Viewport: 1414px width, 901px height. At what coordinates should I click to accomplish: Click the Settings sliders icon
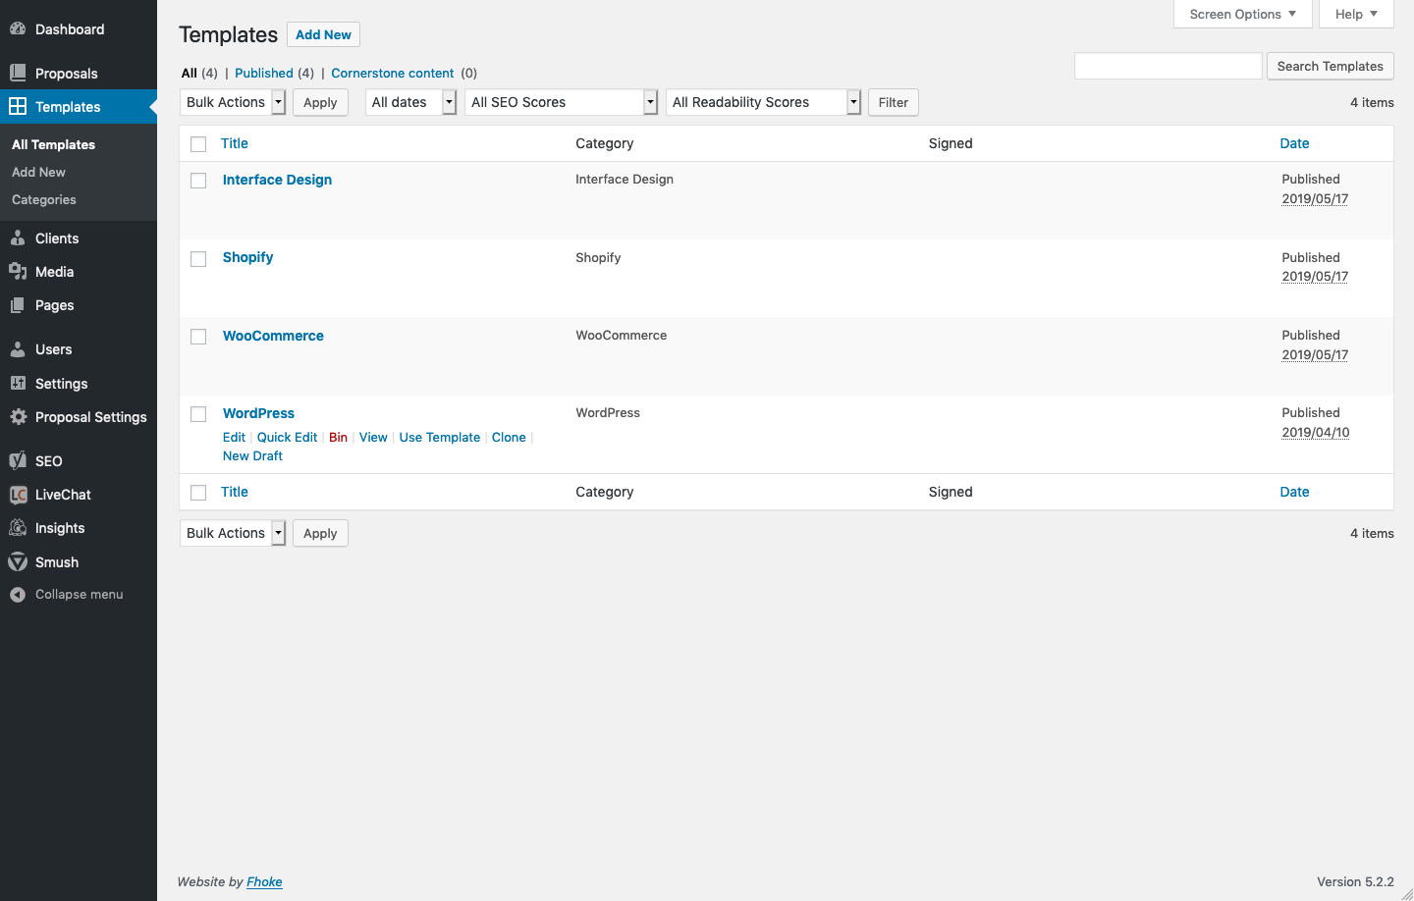click(18, 383)
